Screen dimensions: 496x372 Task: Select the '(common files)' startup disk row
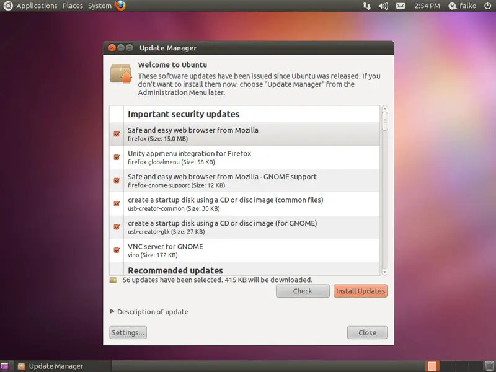click(x=244, y=204)
